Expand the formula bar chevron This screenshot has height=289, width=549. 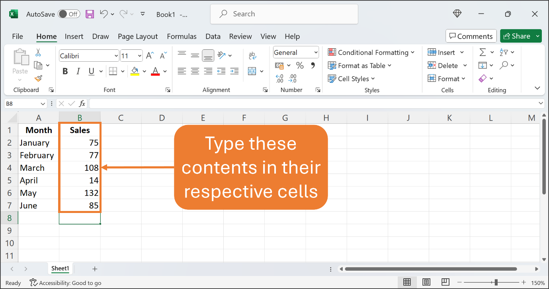tap(541, 103)
